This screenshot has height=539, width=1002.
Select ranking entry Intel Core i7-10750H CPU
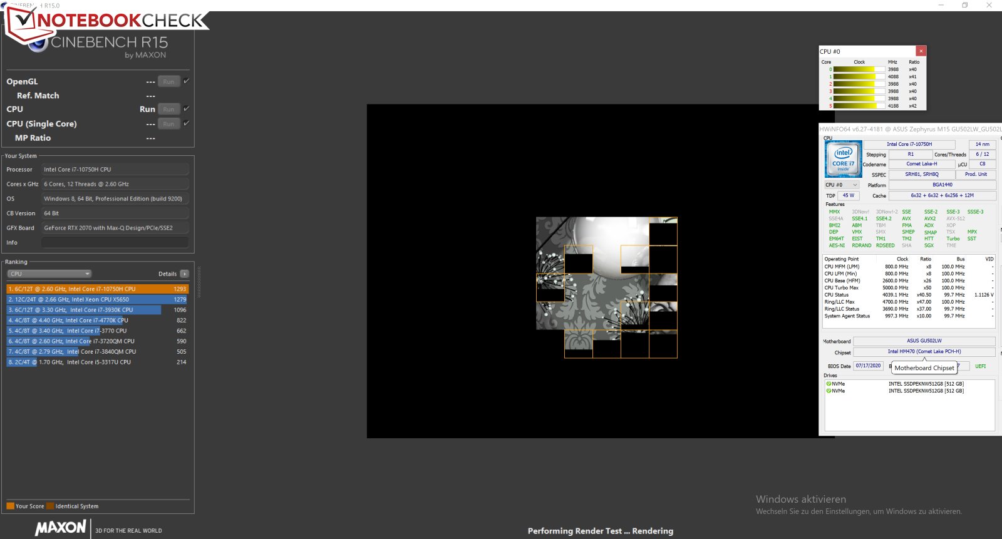point(97,289)
